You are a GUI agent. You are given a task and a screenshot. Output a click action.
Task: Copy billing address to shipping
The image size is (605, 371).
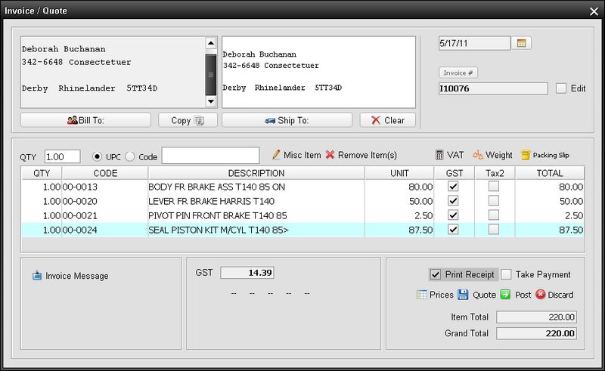click(x=188, y=120)
